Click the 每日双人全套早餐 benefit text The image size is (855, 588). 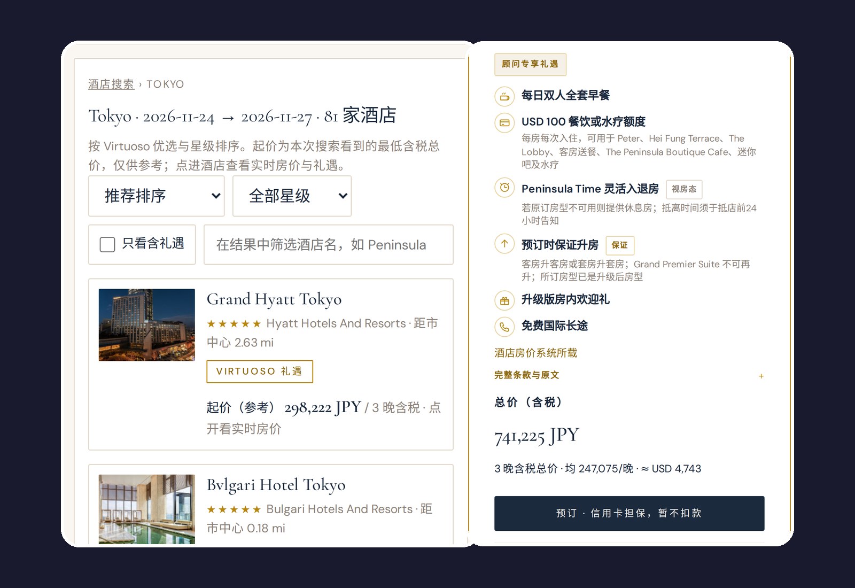click(565, 96)
